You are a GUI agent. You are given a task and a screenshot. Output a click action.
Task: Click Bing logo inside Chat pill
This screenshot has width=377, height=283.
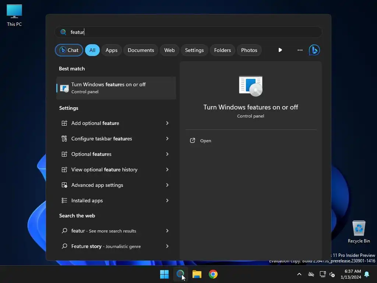63,50
